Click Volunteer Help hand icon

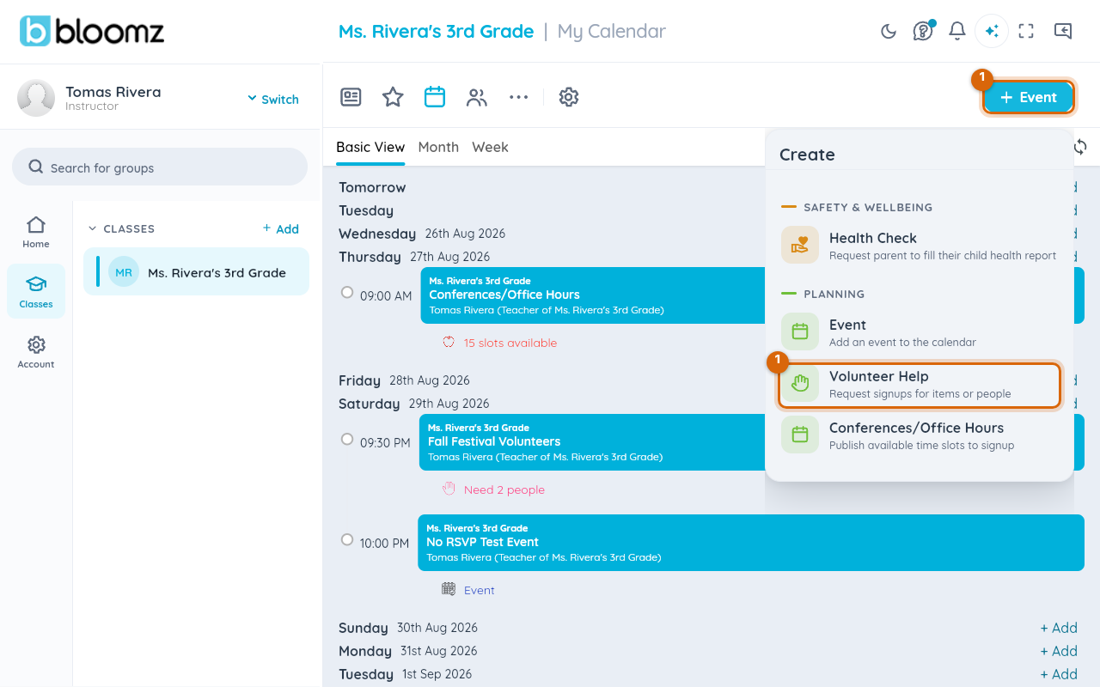pos(800,383)
